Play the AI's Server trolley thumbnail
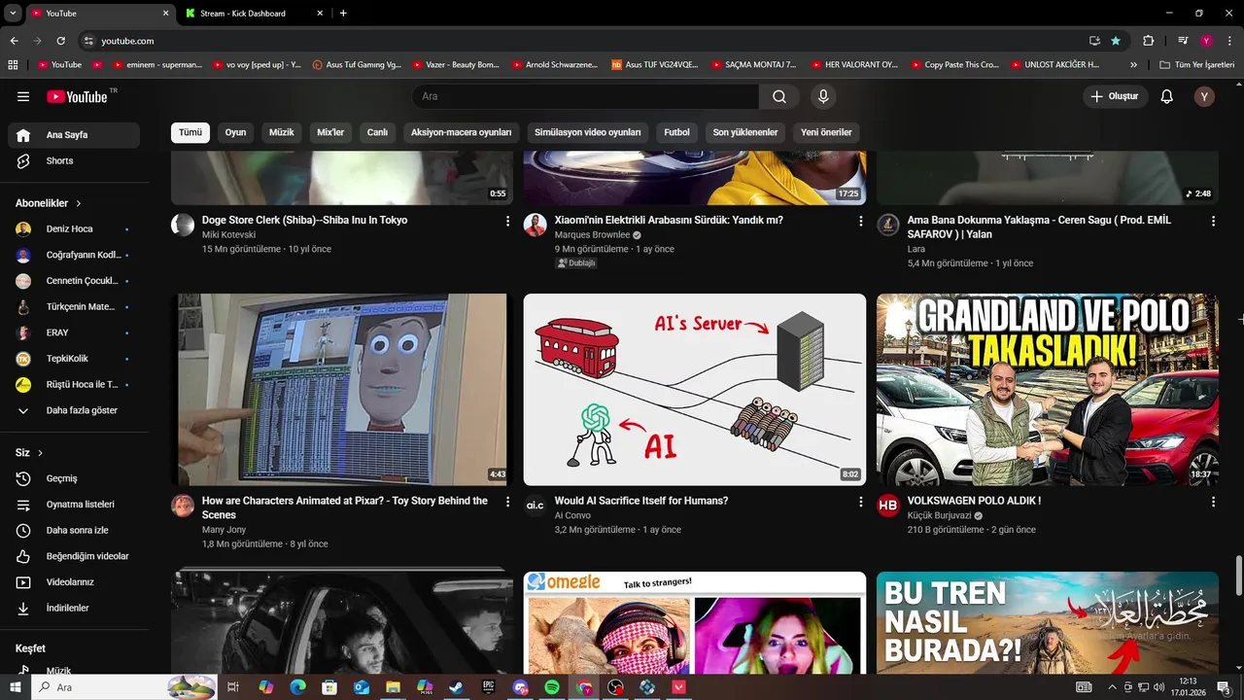The image size is (1244, 700). tap(695, 389)
